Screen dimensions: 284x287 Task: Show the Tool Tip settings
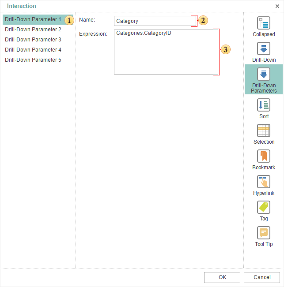[x=264, y=233]
